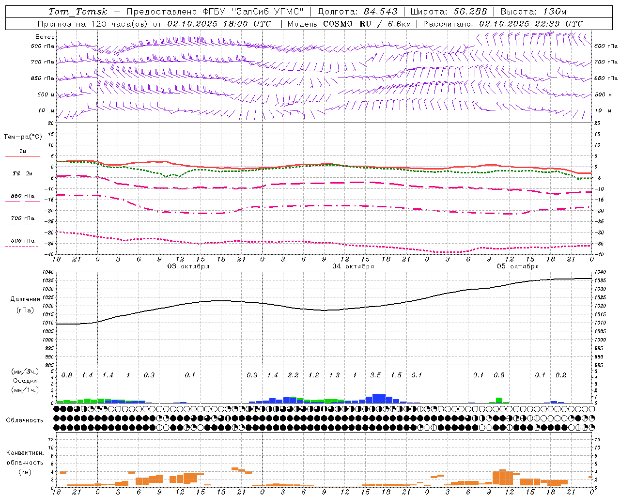Click the "700 гПа" temperature legend entry

22,218
